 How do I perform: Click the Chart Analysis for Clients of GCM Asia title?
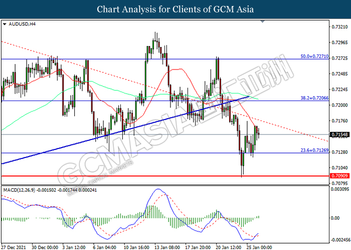click(x=175, y=9)
